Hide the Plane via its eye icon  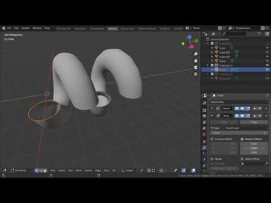[267, 61]
